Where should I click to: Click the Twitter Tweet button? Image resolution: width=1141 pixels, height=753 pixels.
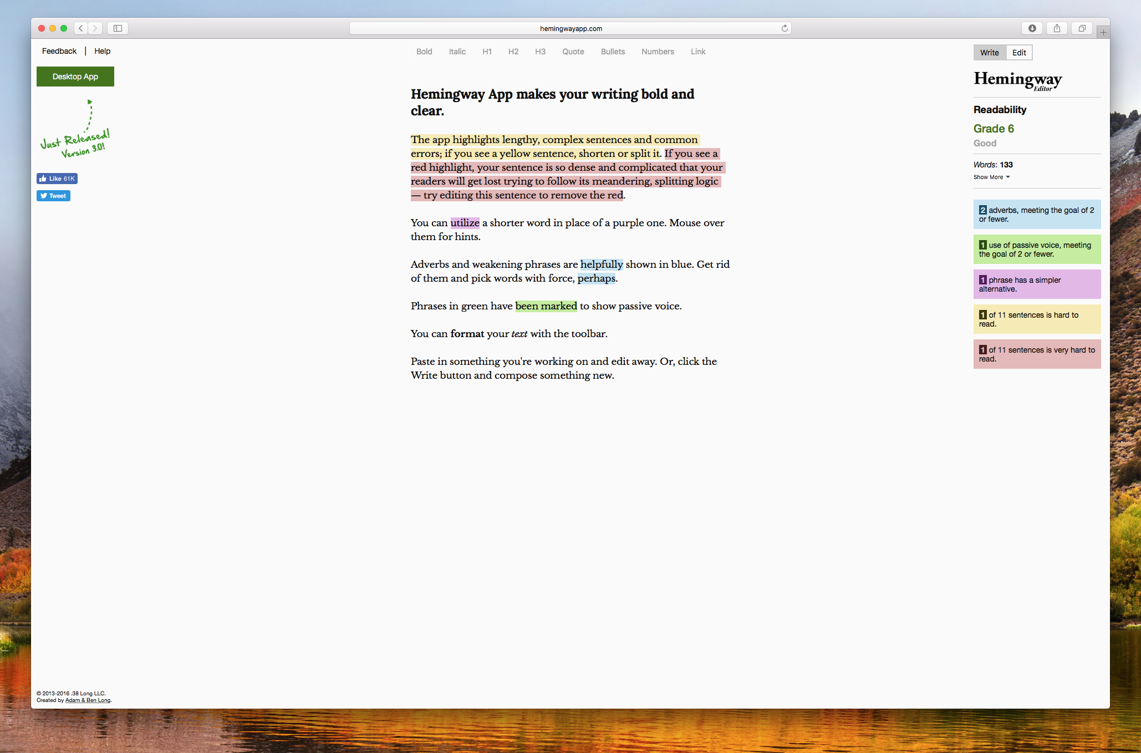tap(53, 196)
